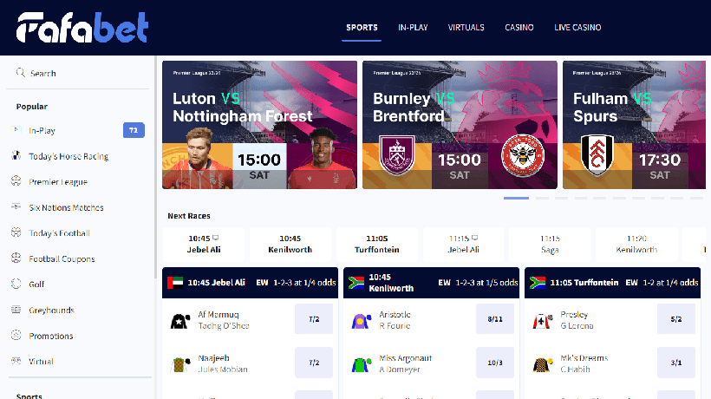Open Six Nations Matches link

66,207
